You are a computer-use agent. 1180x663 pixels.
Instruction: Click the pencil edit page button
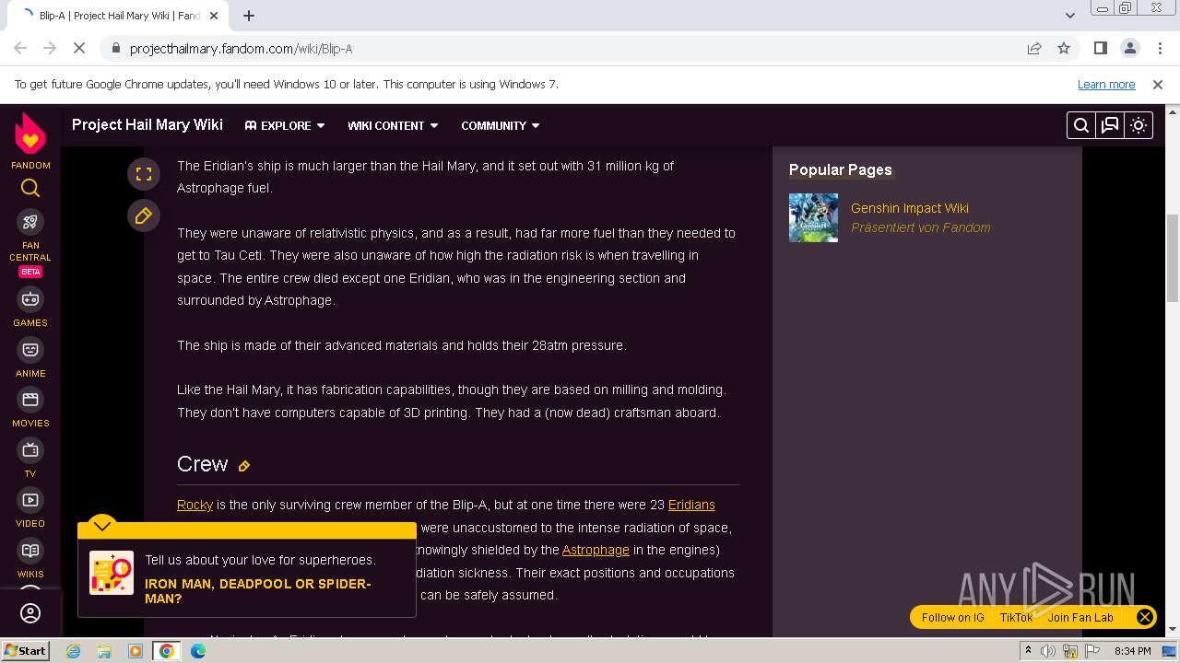tap(144, 215)
